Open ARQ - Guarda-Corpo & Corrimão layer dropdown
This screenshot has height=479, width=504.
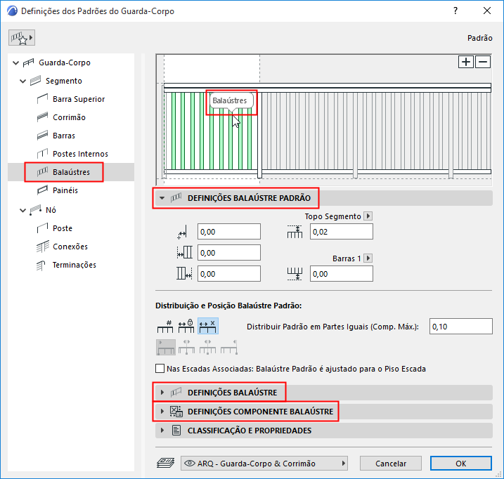point(264,464)
